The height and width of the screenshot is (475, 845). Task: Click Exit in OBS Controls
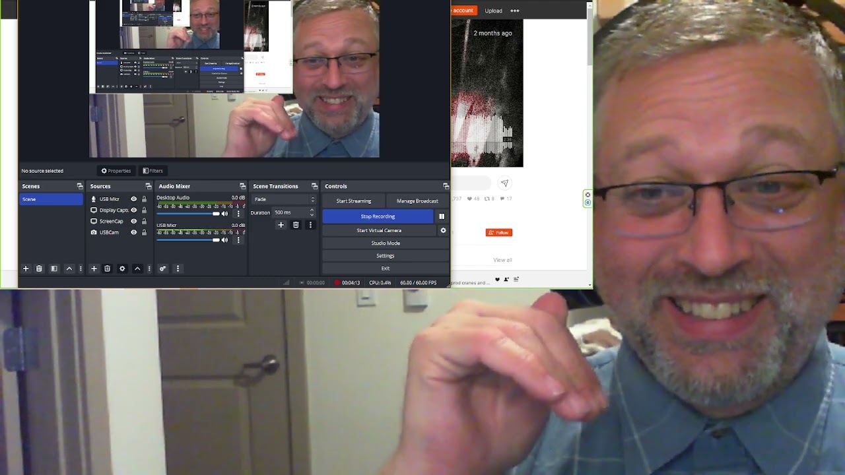(x=386, y=269)
